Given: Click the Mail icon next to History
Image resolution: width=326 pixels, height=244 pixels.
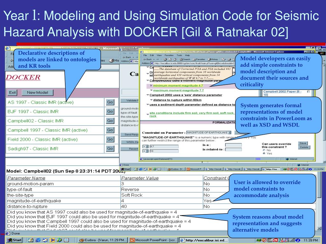Looking at the screenshot, I should click(224, 59).
